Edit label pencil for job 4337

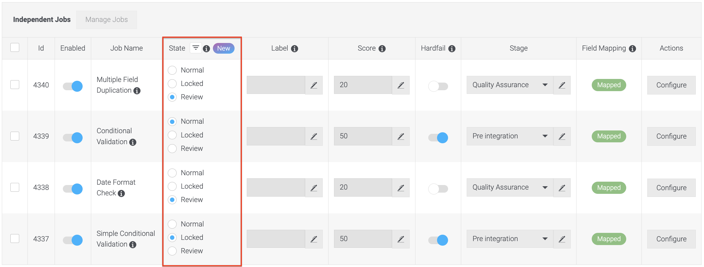click(x=314, y=239)
